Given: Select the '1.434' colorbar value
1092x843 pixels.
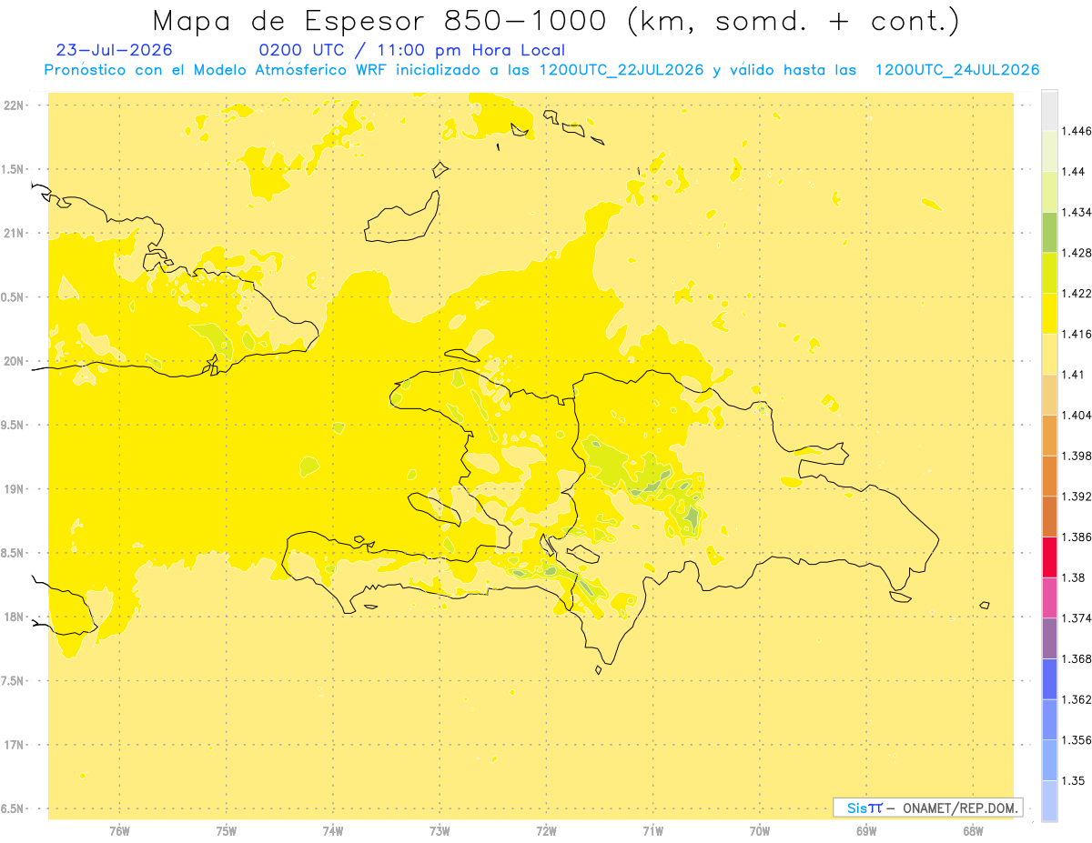Looking at the screenshot, I should pos(1077,212).
